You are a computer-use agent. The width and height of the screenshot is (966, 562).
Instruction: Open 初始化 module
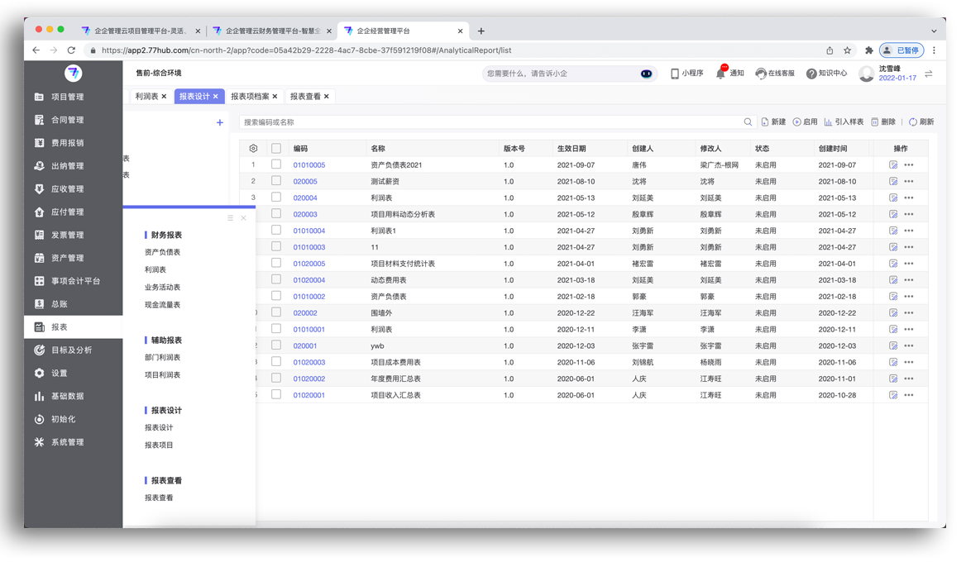64,419
